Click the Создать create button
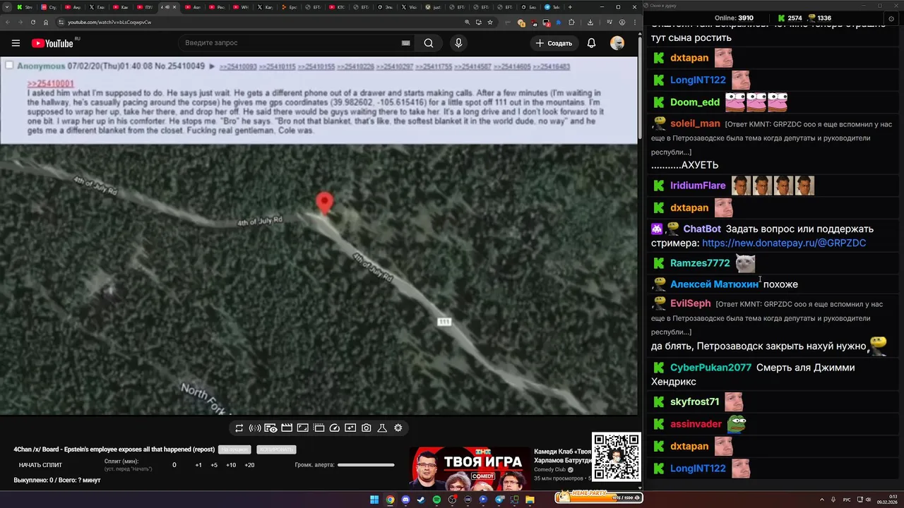This screenshot has height=508, width=904. coord(554,43)
